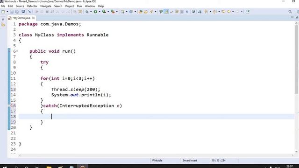Viewport: 299px width, 168px height.
Task: Click the 'Runnable' interface name
Action: pyautogui.click(x=98, y=35)
